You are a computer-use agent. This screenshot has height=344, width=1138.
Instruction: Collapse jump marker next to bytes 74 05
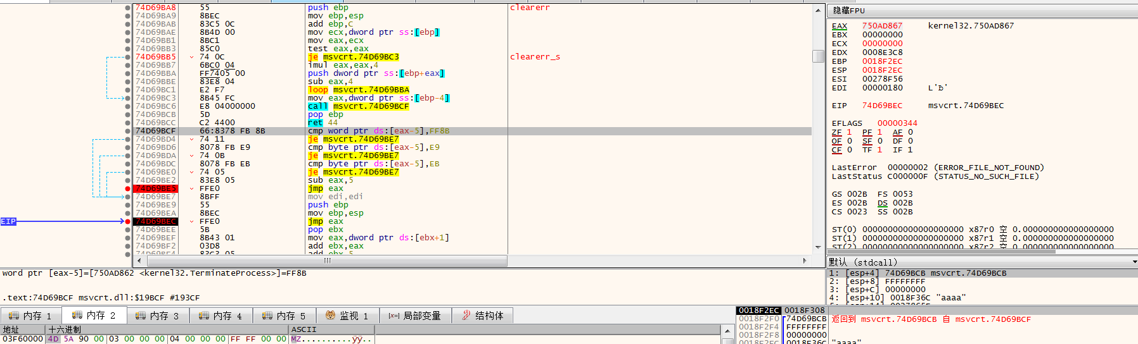point(191,172)
